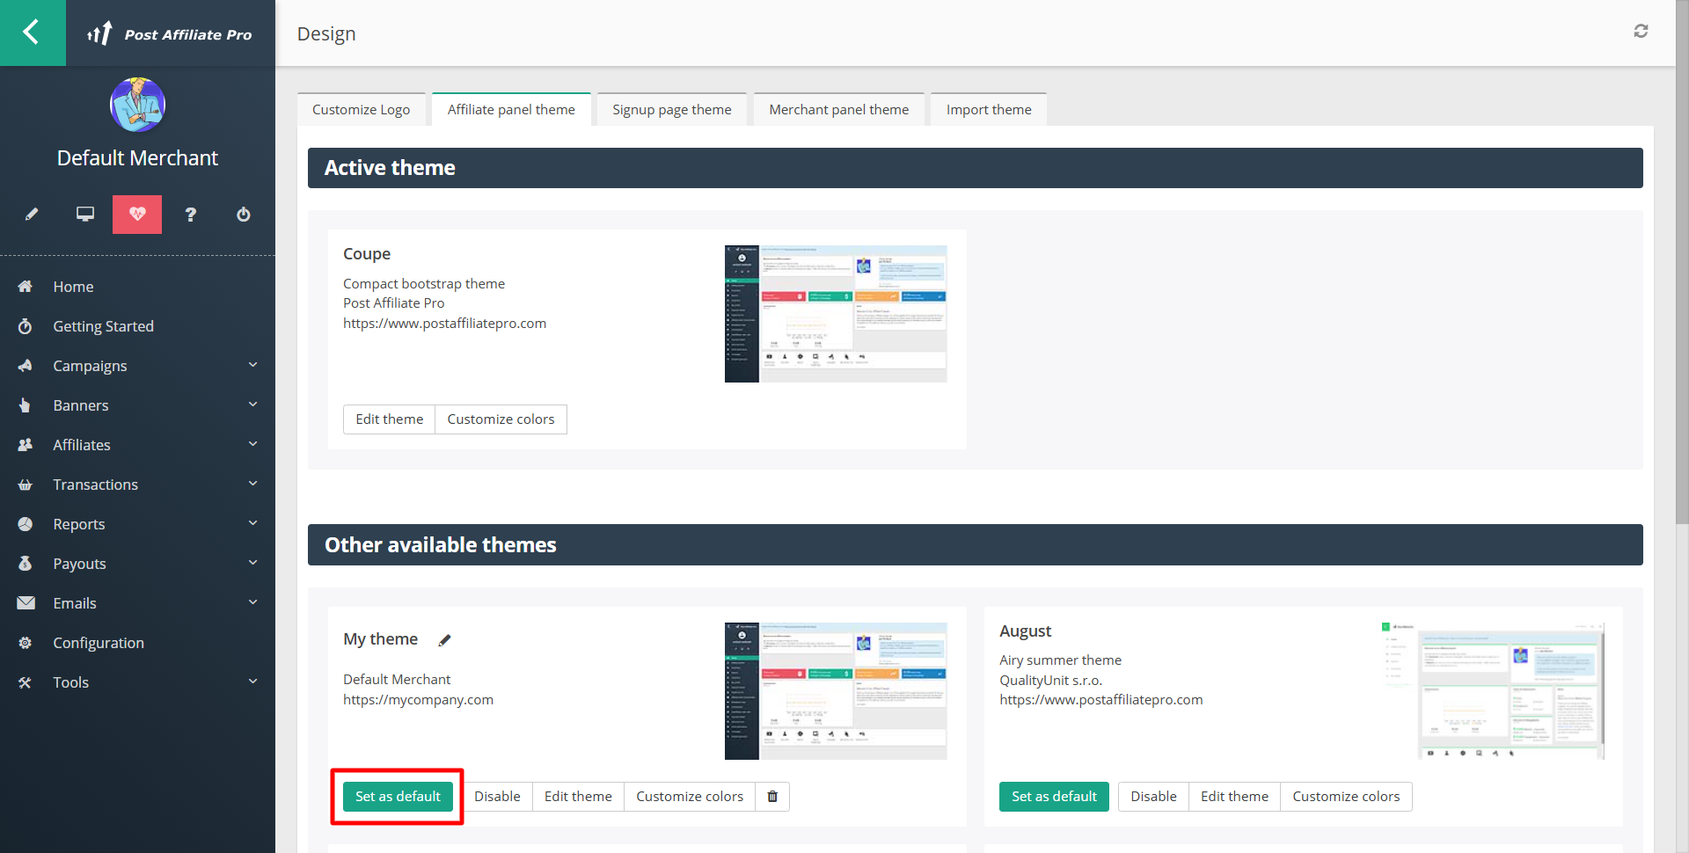This screenshot has height=853, width=1689.
Task: Click the Configuration gear icon
Action: (x=26, y=643)
